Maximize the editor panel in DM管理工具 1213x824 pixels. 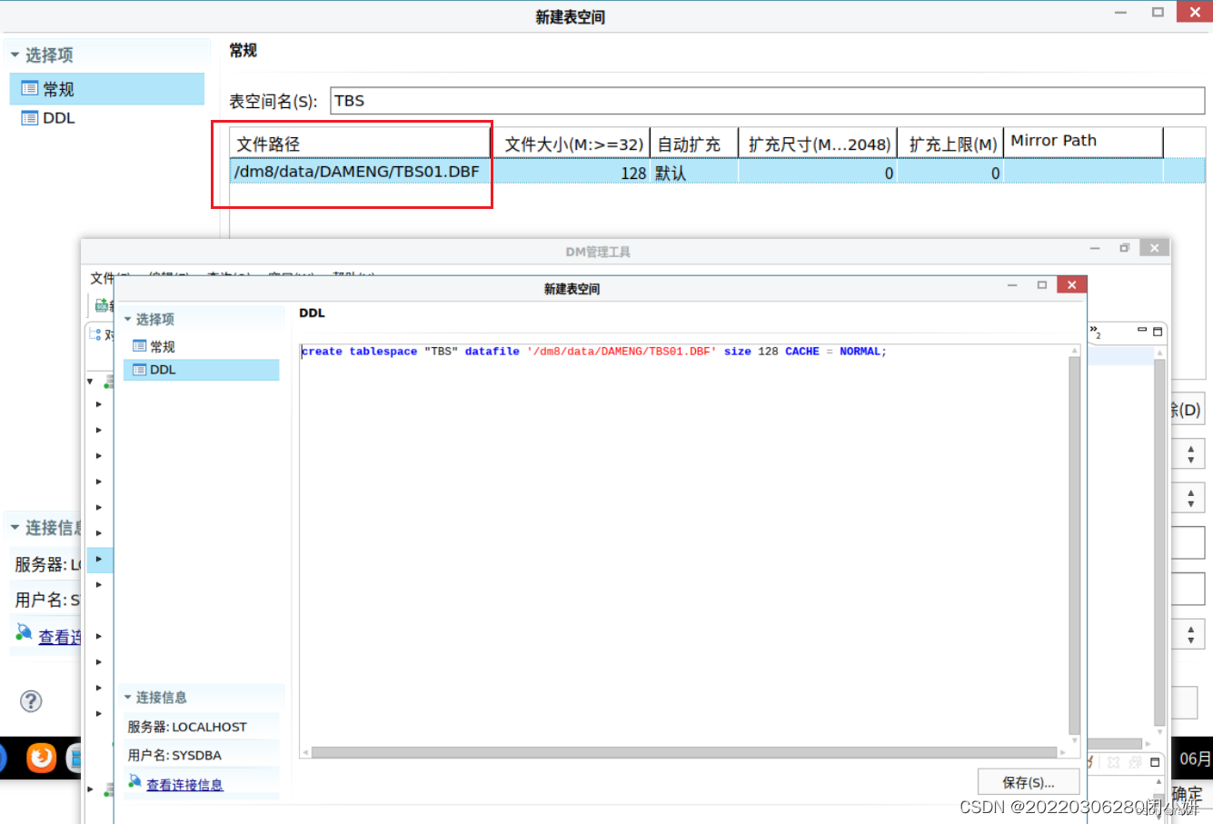1158,332
